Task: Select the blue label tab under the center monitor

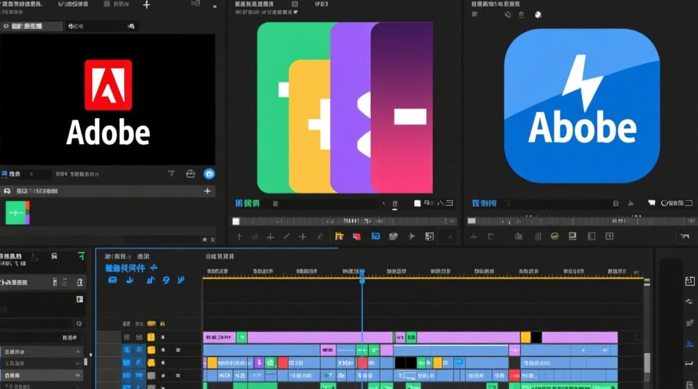Action: pyautogui.click(x=247, y=203)
